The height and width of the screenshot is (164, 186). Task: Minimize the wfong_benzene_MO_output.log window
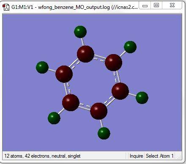click(x=145, y=5)
